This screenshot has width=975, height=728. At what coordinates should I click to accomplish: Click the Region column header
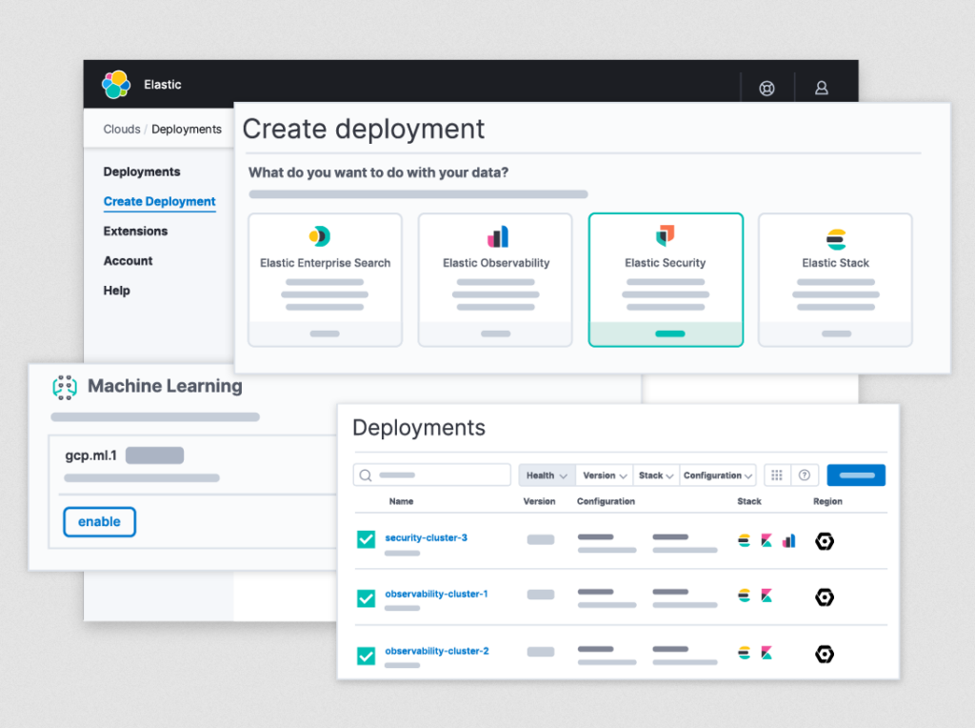pyautogui.click(x=827, y=501)
